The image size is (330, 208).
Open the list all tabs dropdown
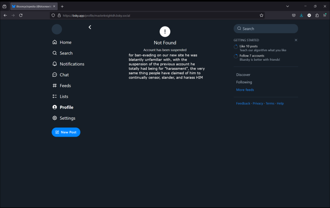tap(288, 6)
